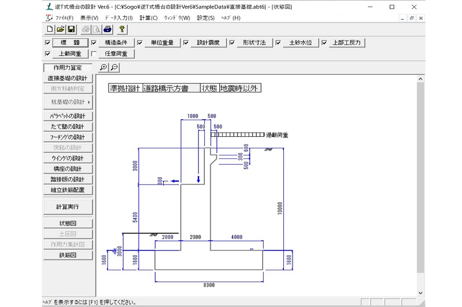Click the 標題 input button
462x307 pixels.
(70, 43)
